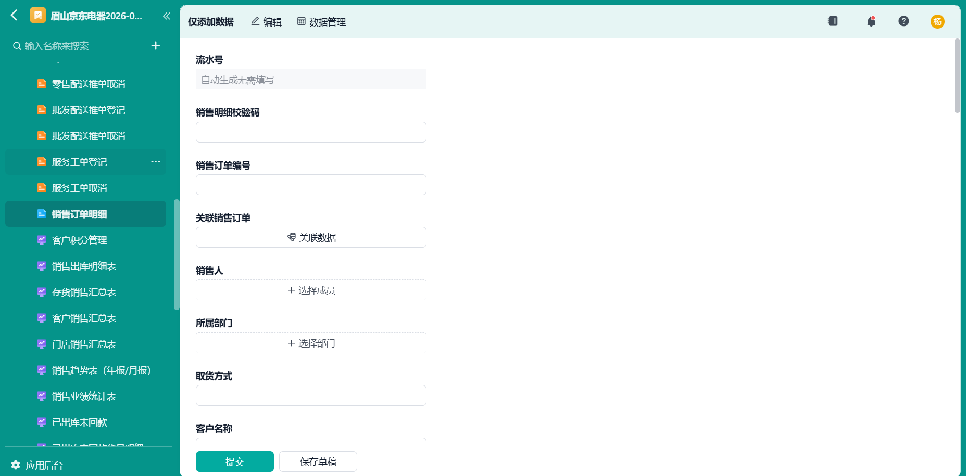
Task: Click the orange form icon beside 零售配送推单取消
Action: tap(42, 84)
